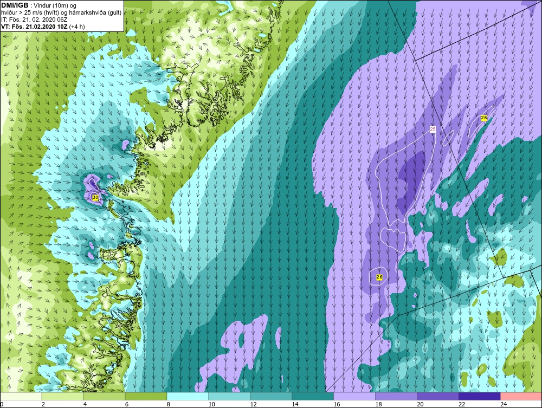Click the VT: Fös. 21.02.2020 10Z line
Screen dimensions: 542x408
43,27
